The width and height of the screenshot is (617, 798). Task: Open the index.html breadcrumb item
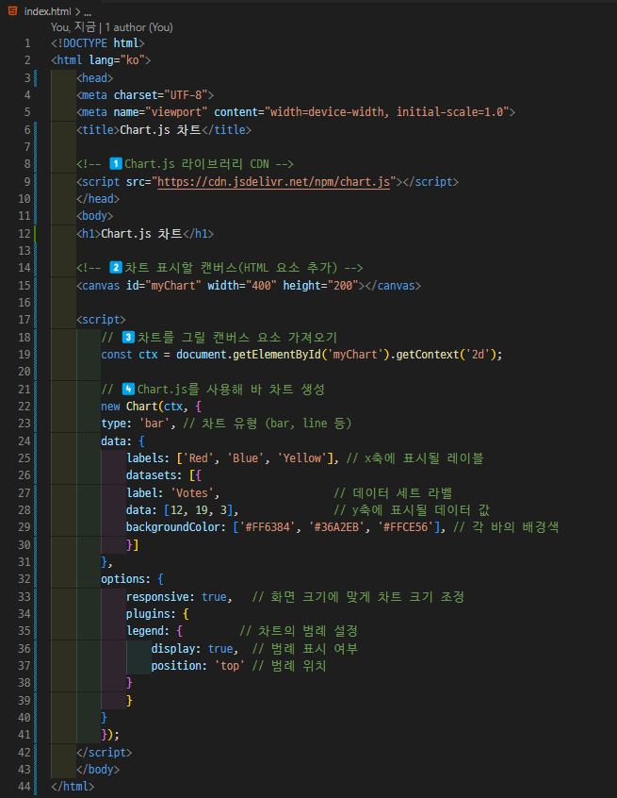[x=48, y=11]
